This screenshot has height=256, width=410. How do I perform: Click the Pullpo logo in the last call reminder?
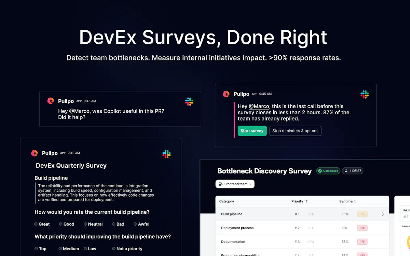click(x=226, y=94)
